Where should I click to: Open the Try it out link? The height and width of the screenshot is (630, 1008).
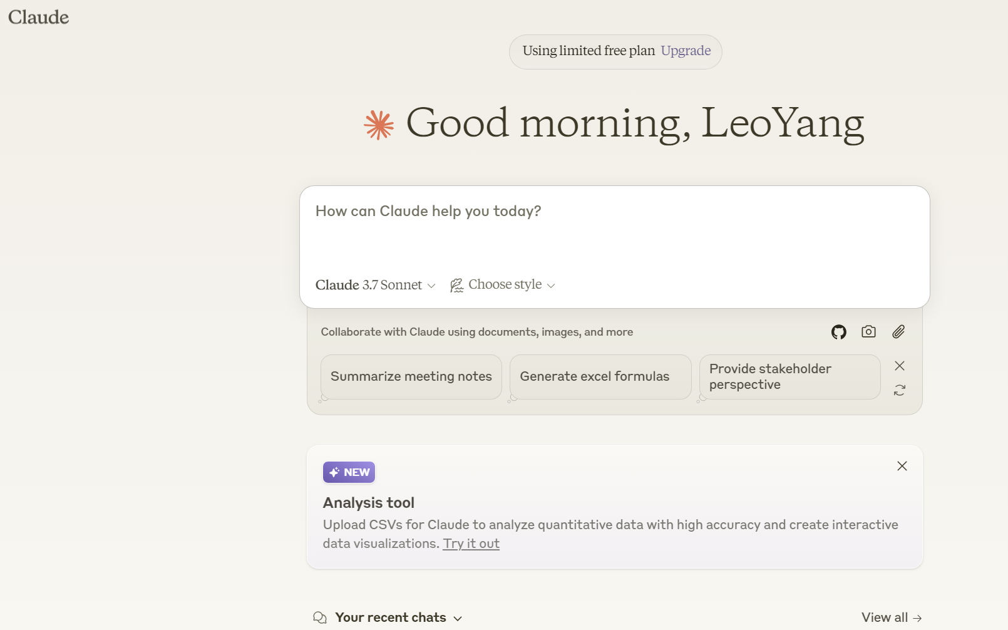coord(471,544)
